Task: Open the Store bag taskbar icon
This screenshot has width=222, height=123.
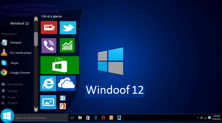Action: pos(88,118)
